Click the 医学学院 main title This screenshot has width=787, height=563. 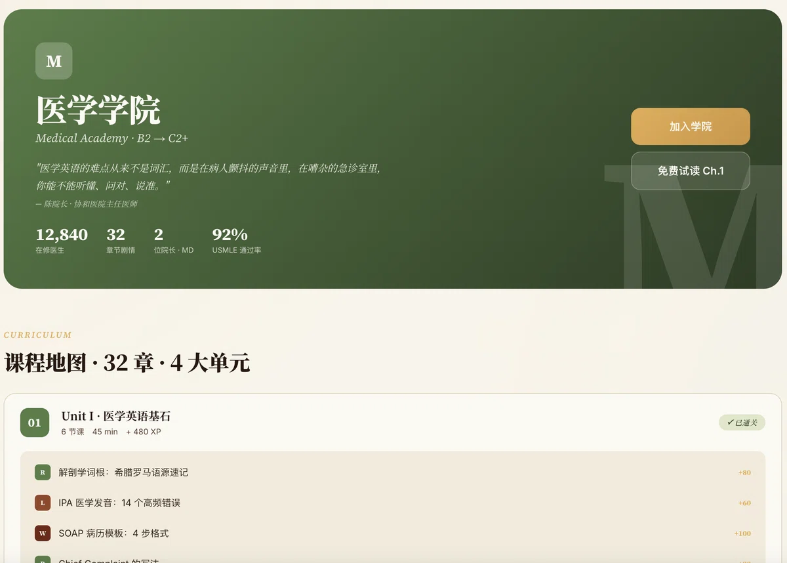(98, 110)
